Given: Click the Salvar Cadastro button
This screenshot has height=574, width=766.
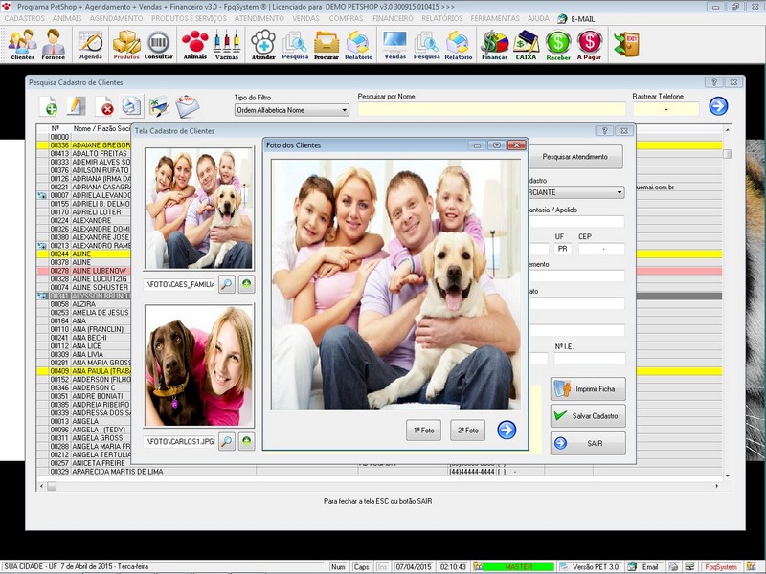Looking at the screenshot, I should tap(588, 416).
